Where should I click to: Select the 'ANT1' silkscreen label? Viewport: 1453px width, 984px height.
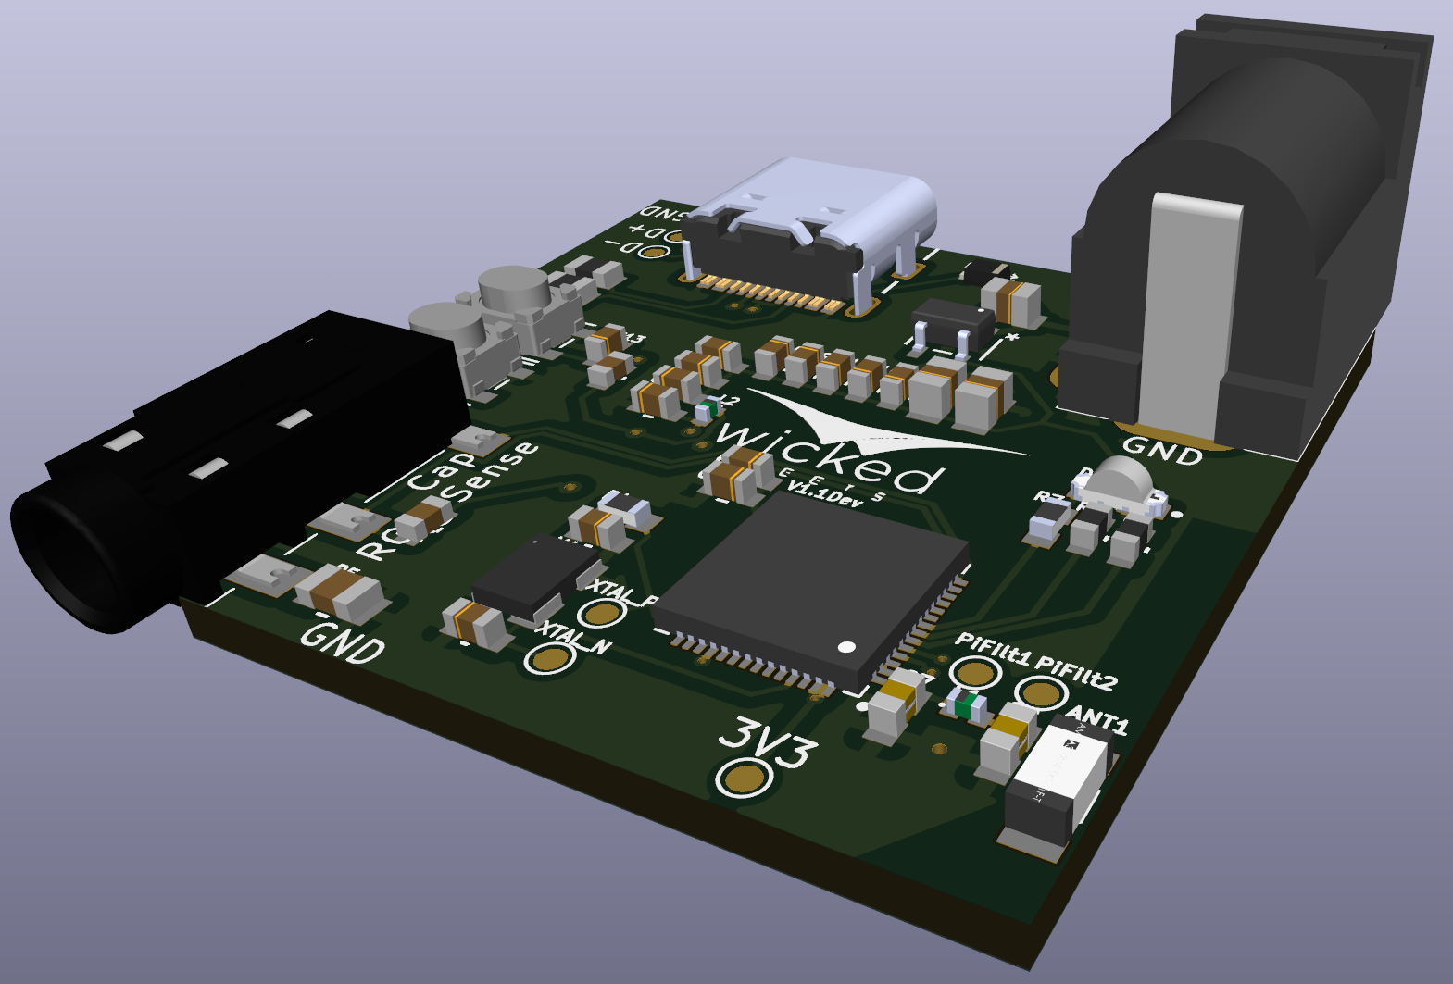[1097, 719]
